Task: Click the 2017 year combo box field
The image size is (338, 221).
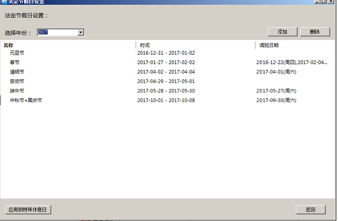Action: [57, 32]
